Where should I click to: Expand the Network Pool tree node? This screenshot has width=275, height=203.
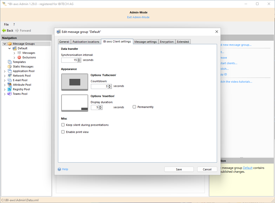tap(5, 76)
